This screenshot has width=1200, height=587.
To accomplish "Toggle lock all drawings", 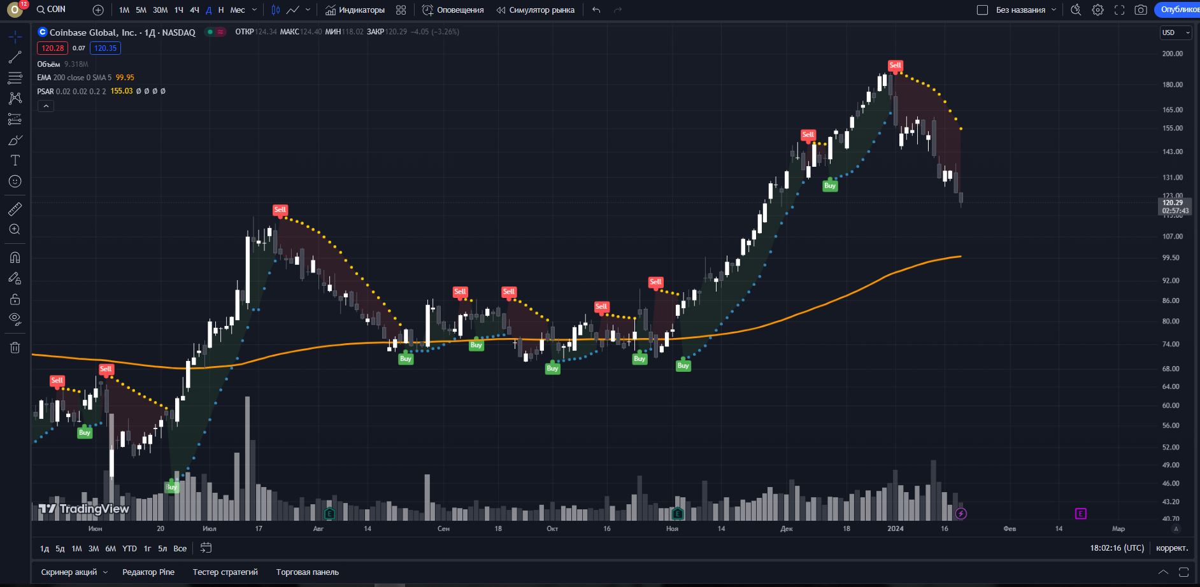I will pos(15,299).
